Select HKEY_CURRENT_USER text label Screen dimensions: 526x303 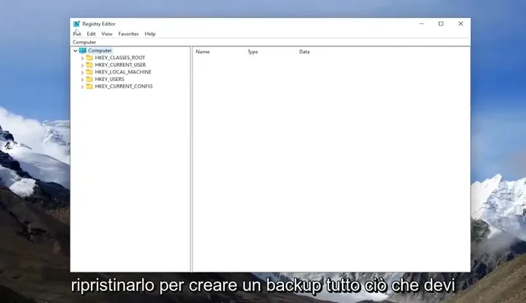click(120, 64)
